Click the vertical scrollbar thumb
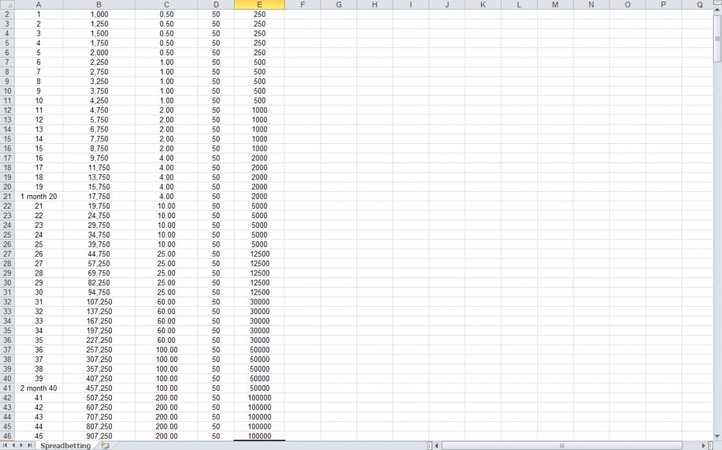 (x=718, y=38)
